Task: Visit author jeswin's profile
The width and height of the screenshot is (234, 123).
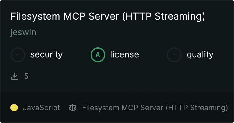Action: coord(23,32)
